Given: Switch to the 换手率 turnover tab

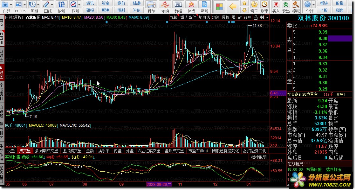Looking at the screenshot, I should click(x=104, y=151).
